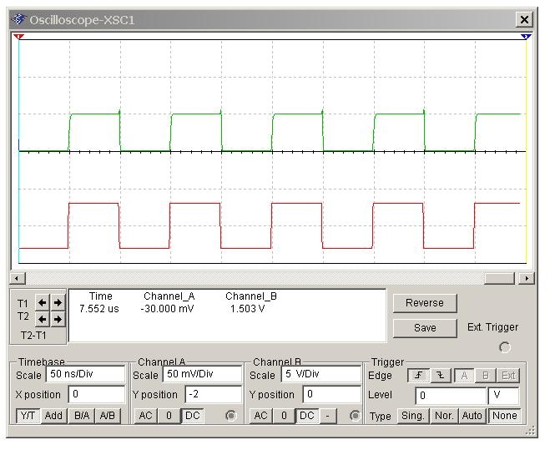Select rising edge trigger icon

click(418, 376)
